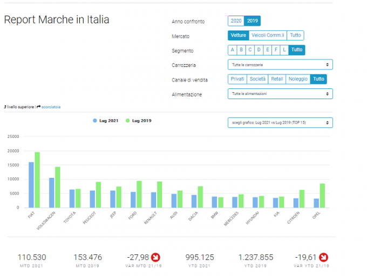Click the KIA axis label
Screen dimensions: 367x276
click(276, 214)
